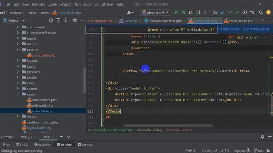Open the Services tool window
Image resolution: width=273 pixels, height=153 pixels.
click(85, 144)
